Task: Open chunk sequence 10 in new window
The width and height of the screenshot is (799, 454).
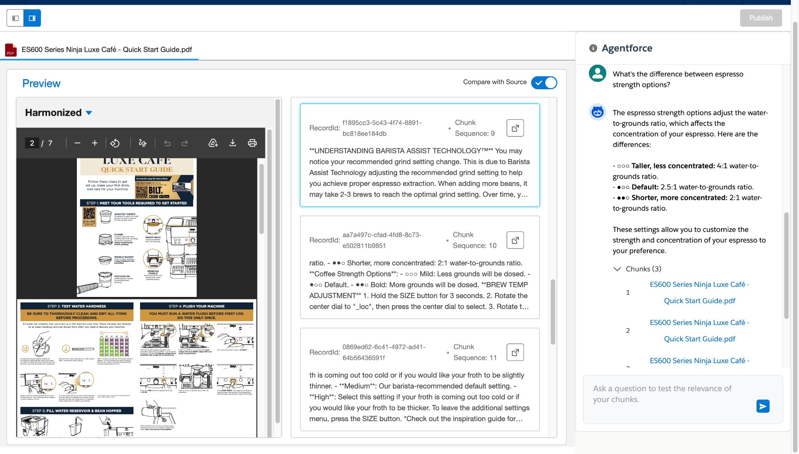Action: (515, 240)
